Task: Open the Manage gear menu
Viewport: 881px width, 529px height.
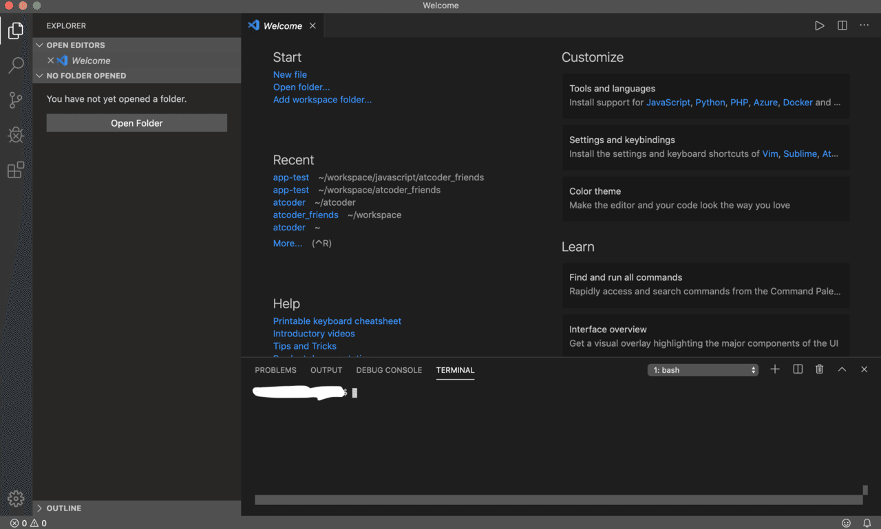Action: point(16,499)
